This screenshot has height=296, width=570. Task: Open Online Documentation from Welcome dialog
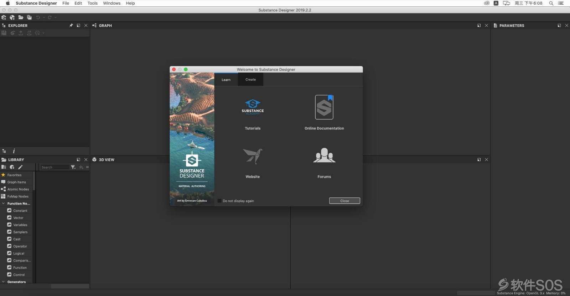[x=324, y=112]
